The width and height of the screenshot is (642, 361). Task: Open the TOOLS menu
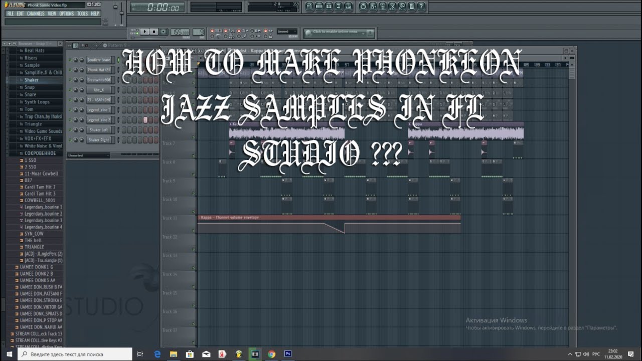82,14
